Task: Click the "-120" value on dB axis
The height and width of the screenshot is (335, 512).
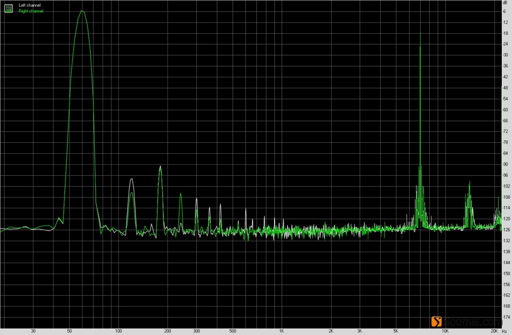Action: pos(506,219)
